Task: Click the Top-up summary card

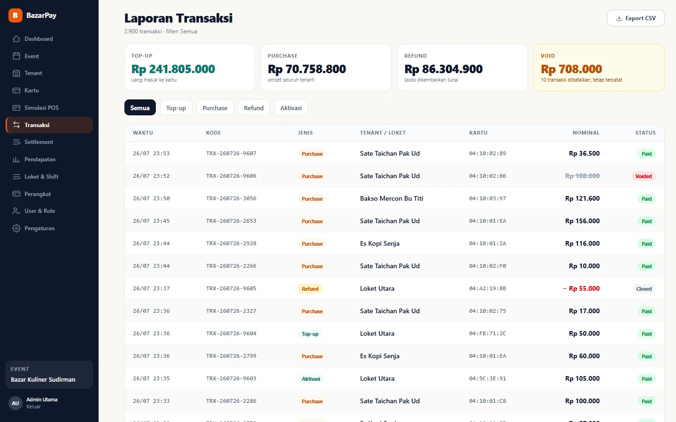Action: pos(190,68)
